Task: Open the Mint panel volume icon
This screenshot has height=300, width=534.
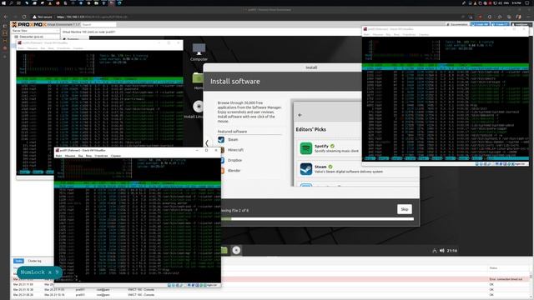Action: click(x=441, y=251)
